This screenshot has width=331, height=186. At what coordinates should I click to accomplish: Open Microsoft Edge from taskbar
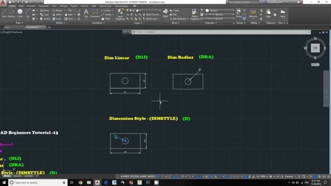106,182
